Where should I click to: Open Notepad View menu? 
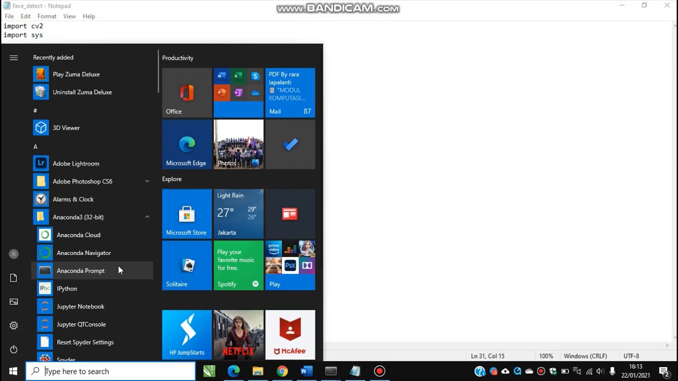(69, 16)
